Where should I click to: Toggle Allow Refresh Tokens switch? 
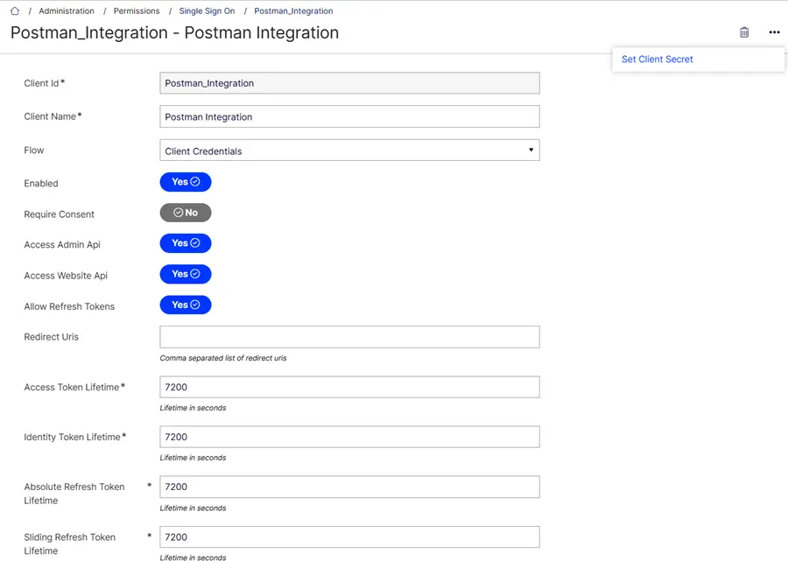[x=186, y=305]
